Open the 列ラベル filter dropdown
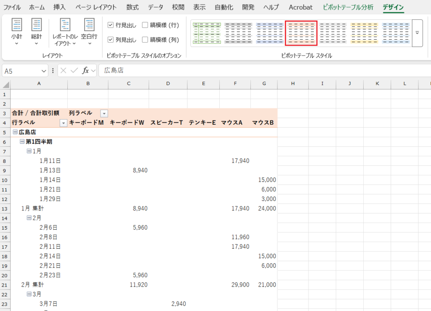Screen dimensions: 431x311 click(104, 113)
